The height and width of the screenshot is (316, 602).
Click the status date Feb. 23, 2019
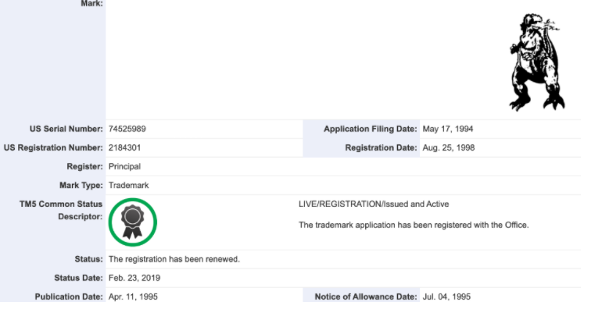coord(134,278)
